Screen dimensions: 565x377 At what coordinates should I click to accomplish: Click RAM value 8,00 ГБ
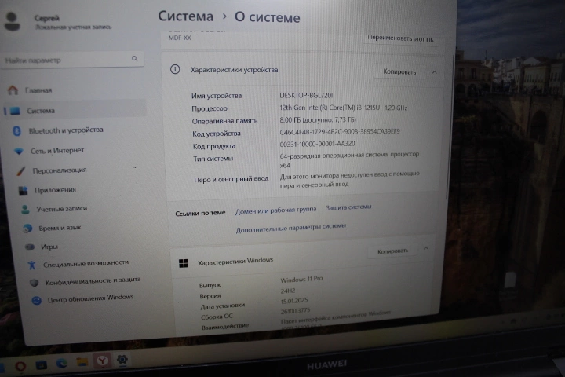[x=318, y=119]
